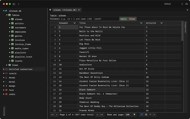This screenshot has height=119, width=190.
Task: Select the 'Jagged Little Pill' title cell
Action: (111, 48)
